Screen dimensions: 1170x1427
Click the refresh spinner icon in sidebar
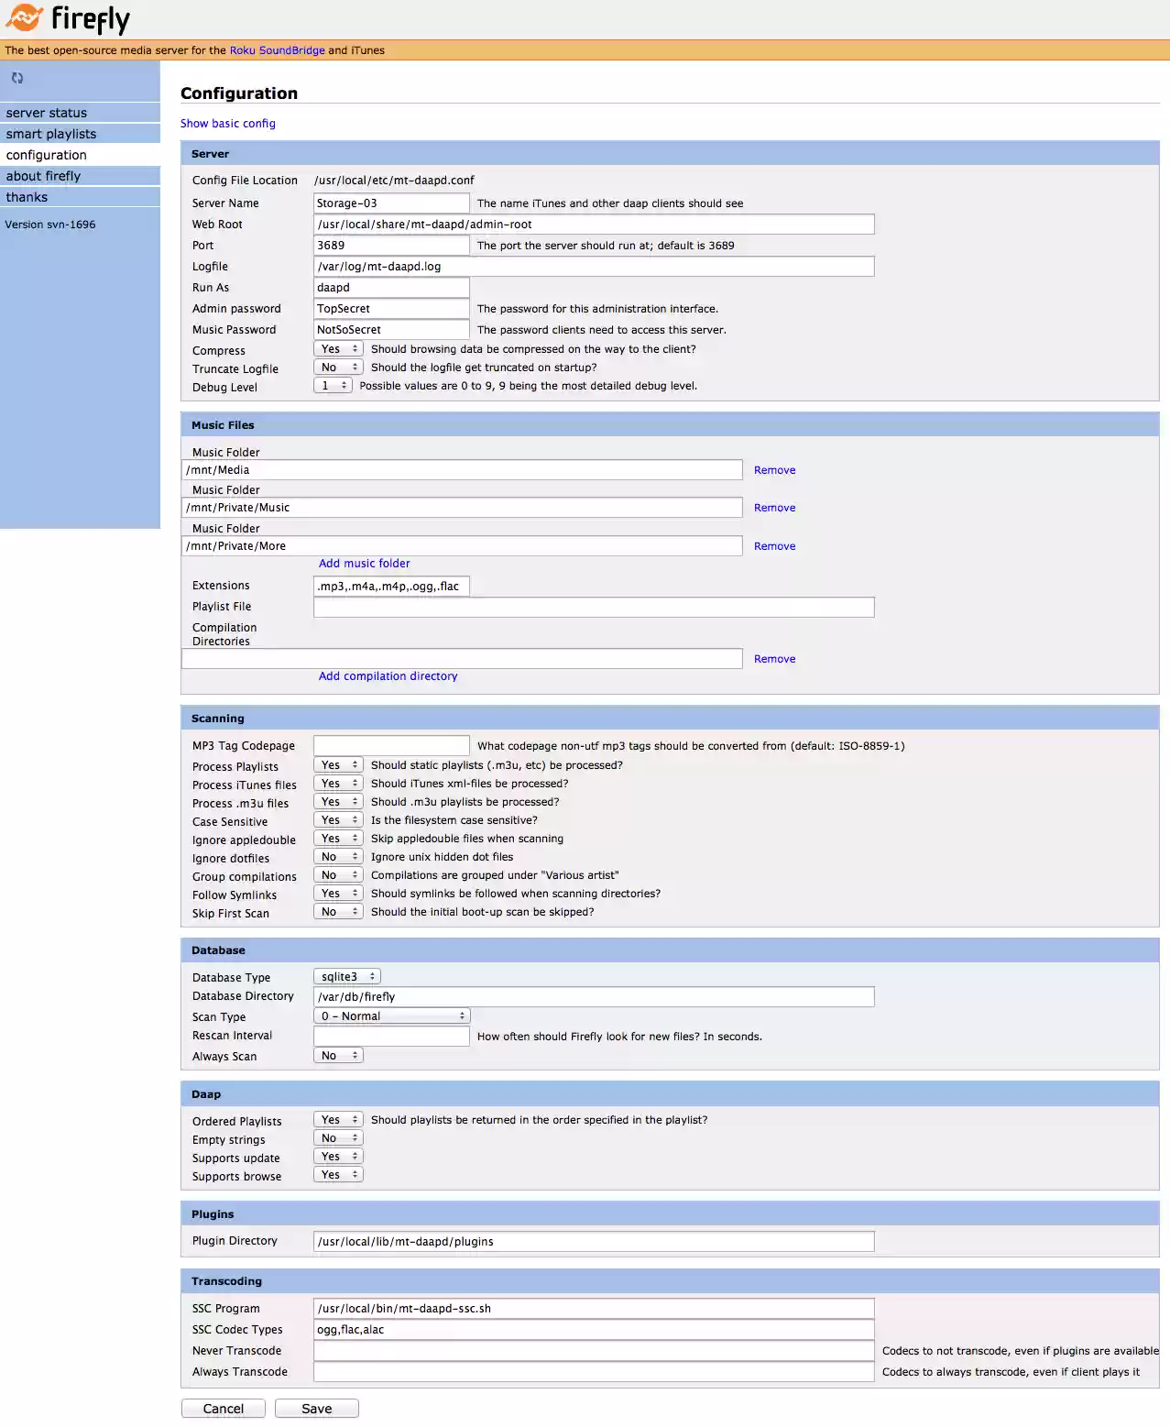pos(17,78)
